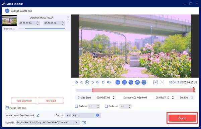Click the red timeline's left trim handle

(x=93, y=90)
